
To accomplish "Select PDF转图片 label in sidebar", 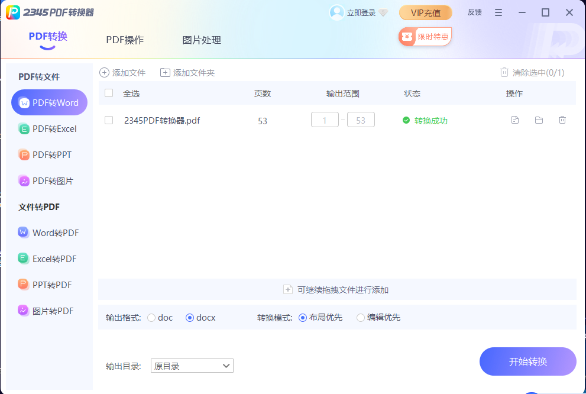I will (x=53, y=181).
